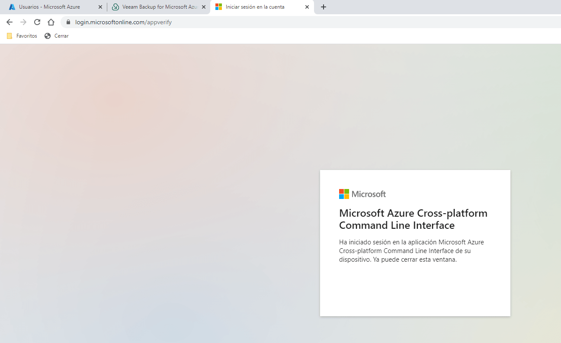Switch to the Usuarios - Microsoft Azure tab
The image size is (561, 343).
[x=54, y=7]
